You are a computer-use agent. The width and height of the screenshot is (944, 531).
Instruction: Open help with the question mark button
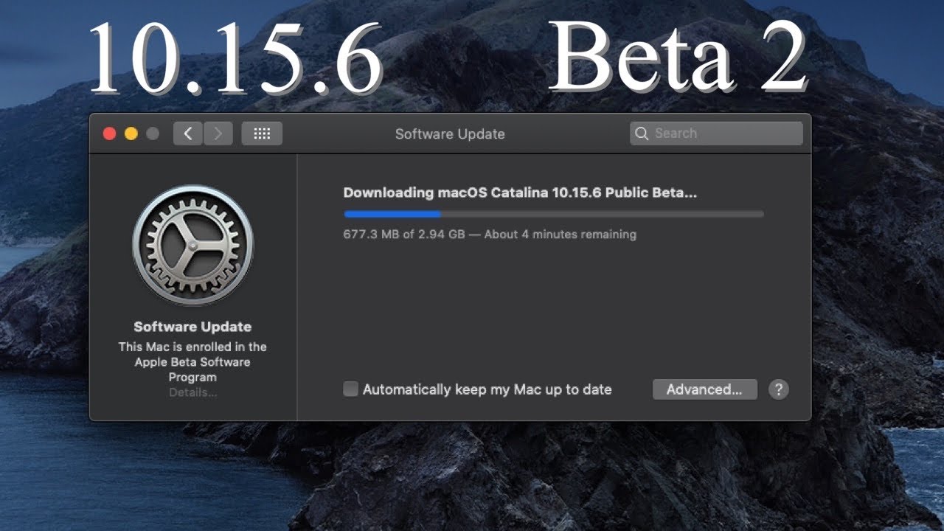[778, 389]
